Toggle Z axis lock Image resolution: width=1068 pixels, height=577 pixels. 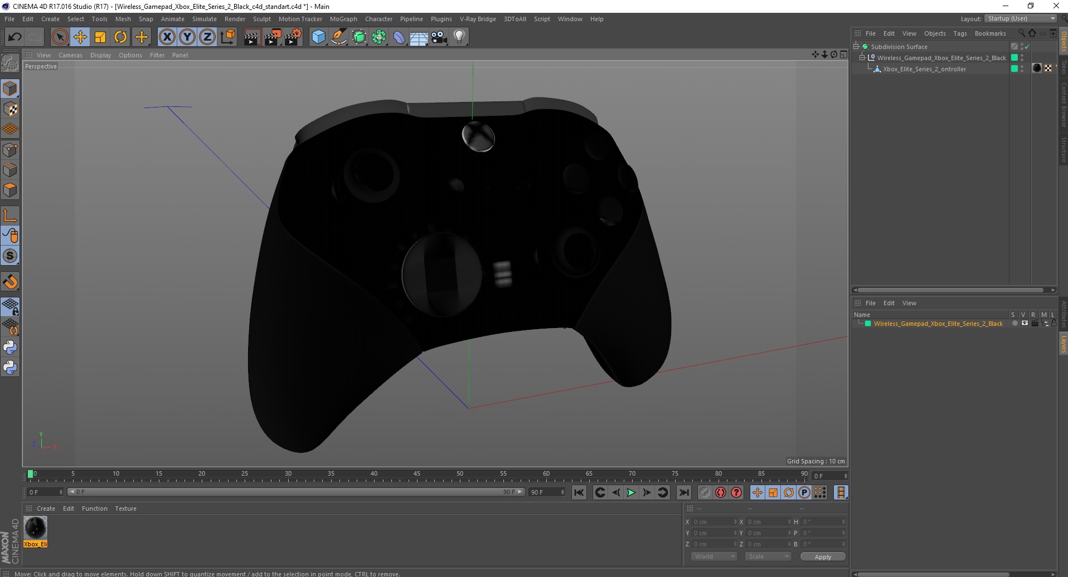207,37
